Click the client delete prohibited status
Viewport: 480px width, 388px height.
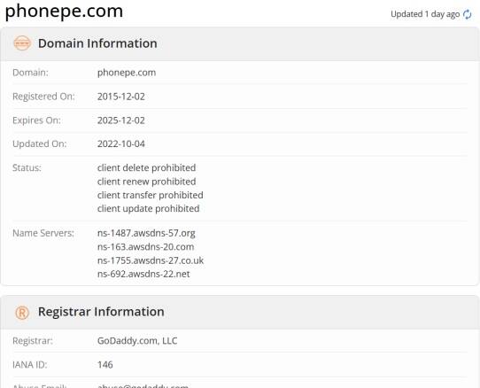pos(146,167)
